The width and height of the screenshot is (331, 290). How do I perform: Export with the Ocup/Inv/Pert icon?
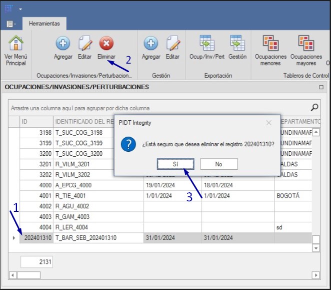coord(206,44)
